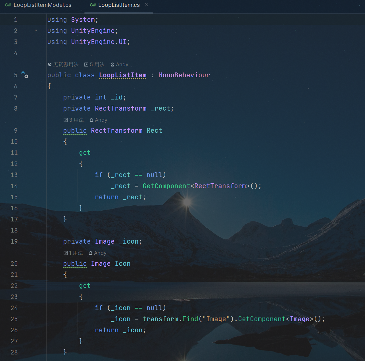Click line number 28 in the gutter

tap(14, 352)
